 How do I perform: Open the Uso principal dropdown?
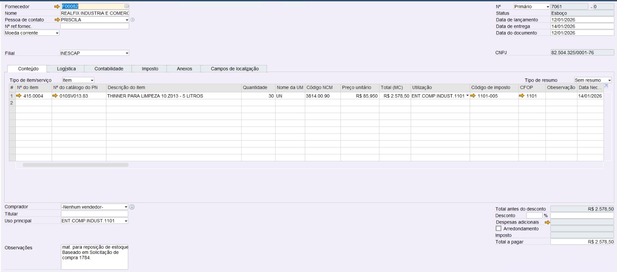126,221
